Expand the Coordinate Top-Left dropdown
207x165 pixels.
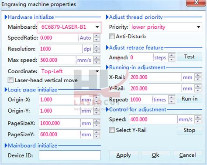point(97,71)
